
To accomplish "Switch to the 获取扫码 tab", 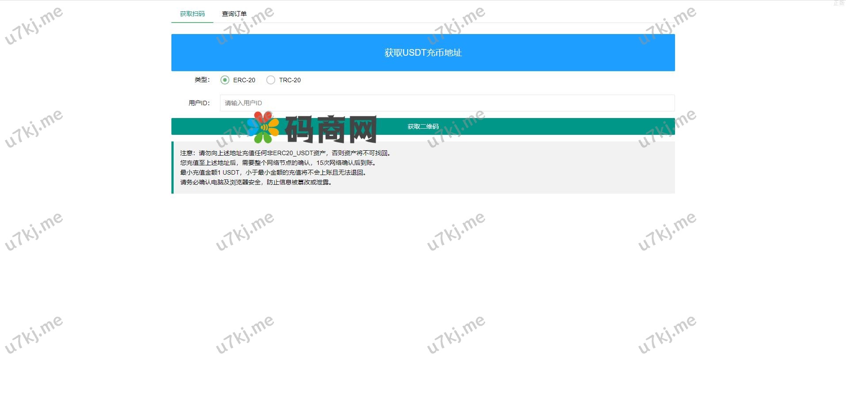I will tap(192, 14).
